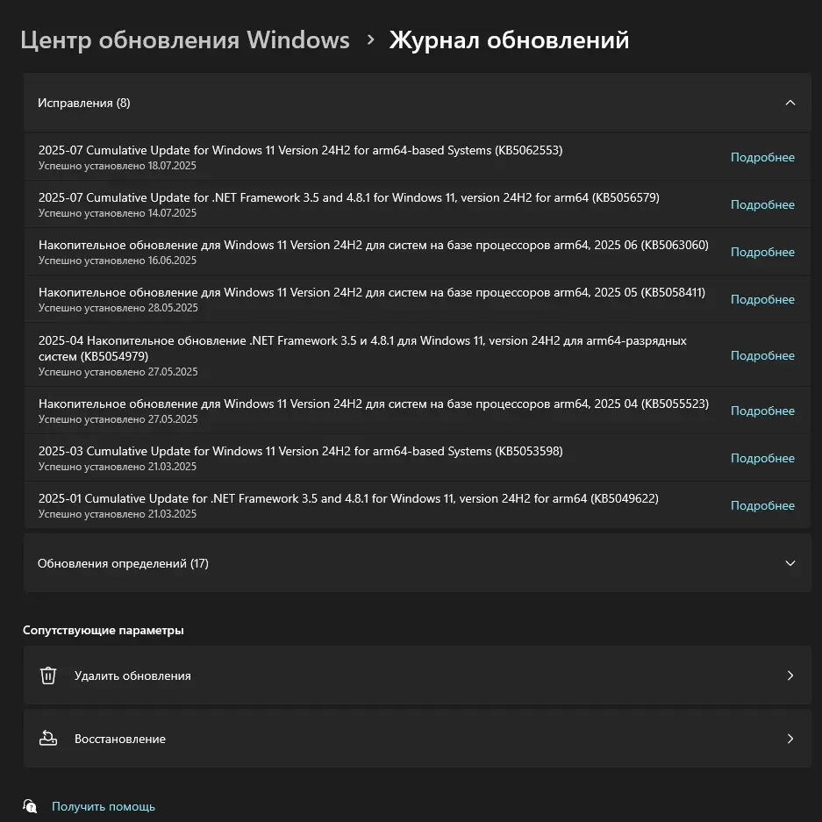Click the help icon beside Получить помощь
This screenshot has height=822, width=822.
tap(30, 806)
